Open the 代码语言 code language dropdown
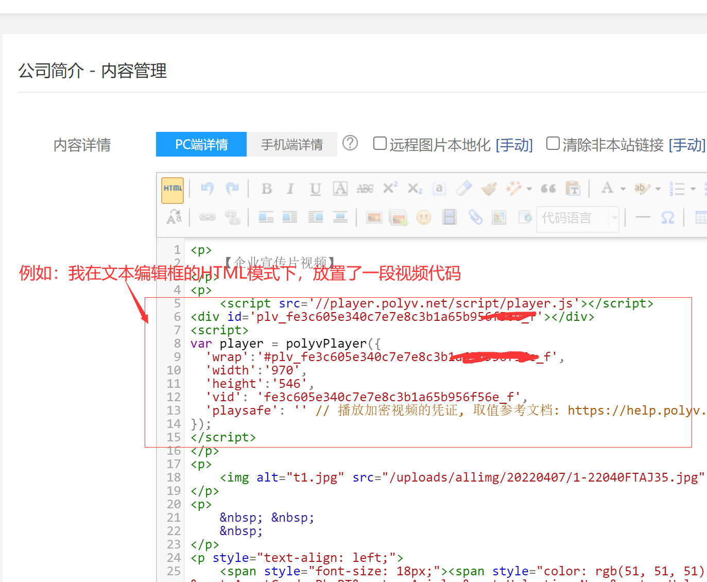This screenshot has width=707, height=582. (x=578, y=218)
